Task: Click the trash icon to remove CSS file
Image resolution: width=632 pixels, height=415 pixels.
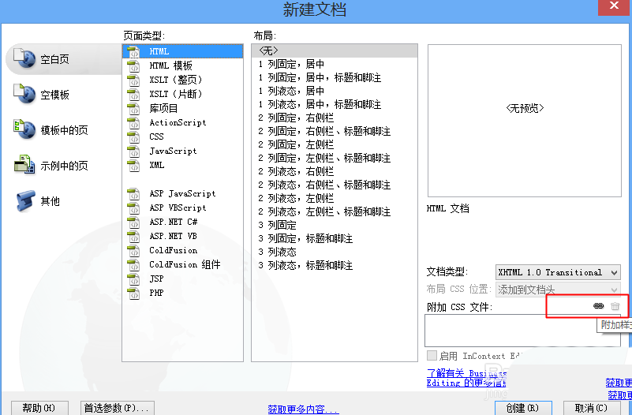Action: [x=615, y=306]
